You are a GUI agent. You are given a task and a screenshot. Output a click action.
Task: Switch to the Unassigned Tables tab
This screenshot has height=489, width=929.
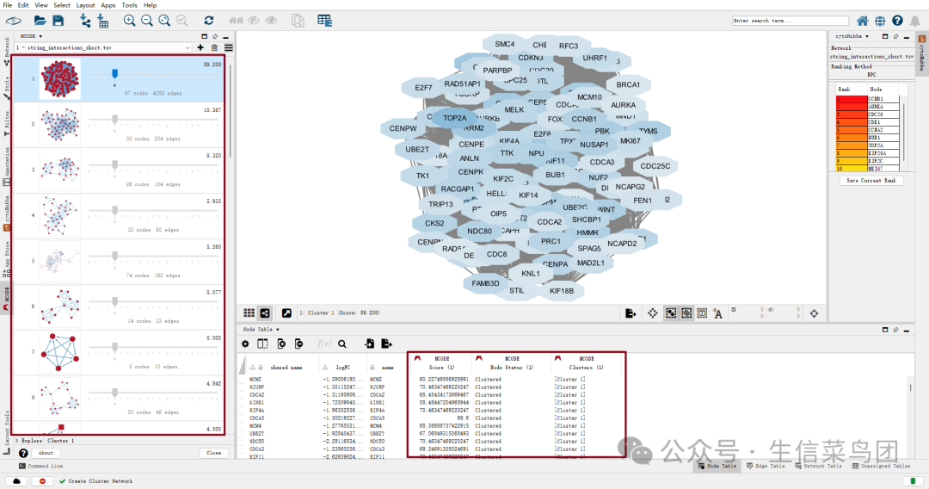click(x=882, y=466)
